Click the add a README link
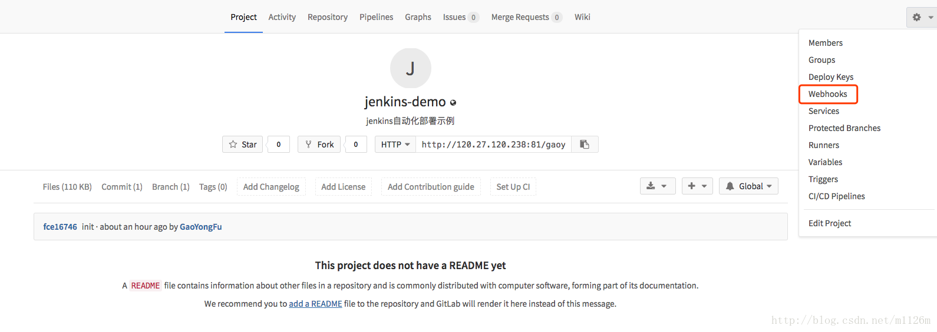The width and height of the screenshot is (937, 332). pyautogui.click(x=315, y=304)
